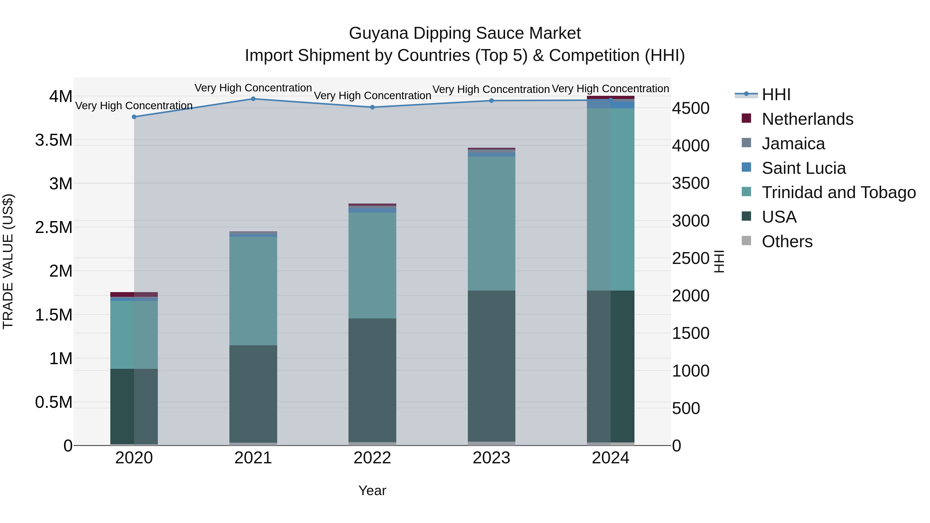Screen dimensions: 930x523
Task: Click the 2023 x-axis label
Action: [491, 458]
